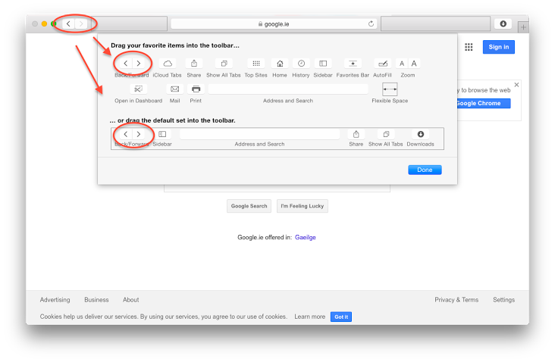Click Address and Search field in default set
The width and height of the screenshot is (555, 362).
[260, 134]
